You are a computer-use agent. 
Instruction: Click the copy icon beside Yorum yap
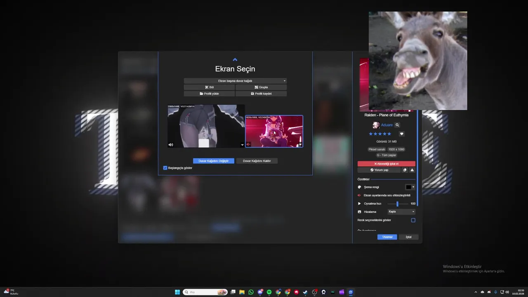click(x=405, y=170)
